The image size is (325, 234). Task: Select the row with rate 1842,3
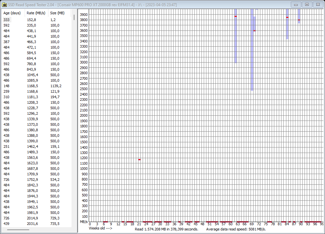click(x=36, y=185)
